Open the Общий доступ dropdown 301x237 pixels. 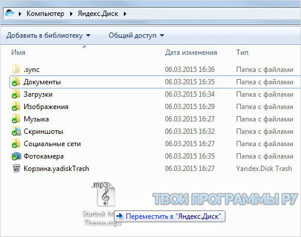coord(136,35)
